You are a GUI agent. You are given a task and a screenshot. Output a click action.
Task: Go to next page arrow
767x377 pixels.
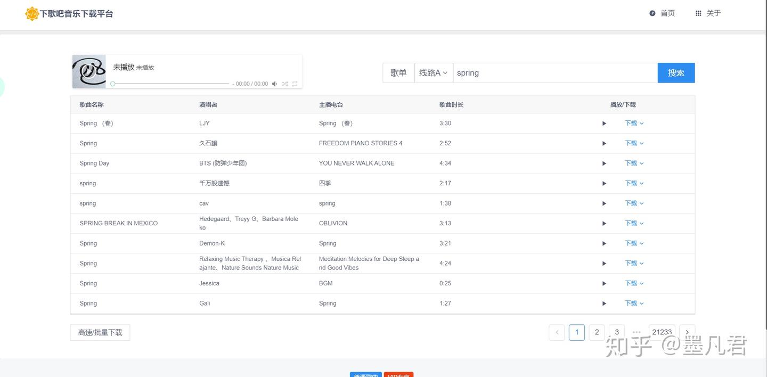coord(688,332)
